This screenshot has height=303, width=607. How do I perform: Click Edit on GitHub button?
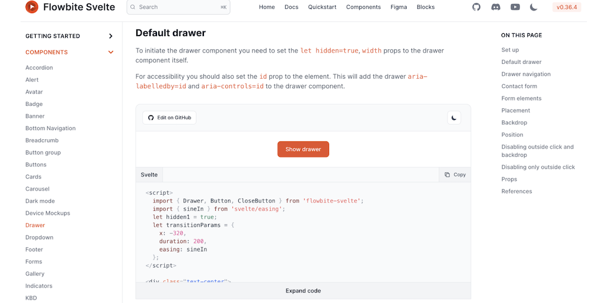point(170,118)
